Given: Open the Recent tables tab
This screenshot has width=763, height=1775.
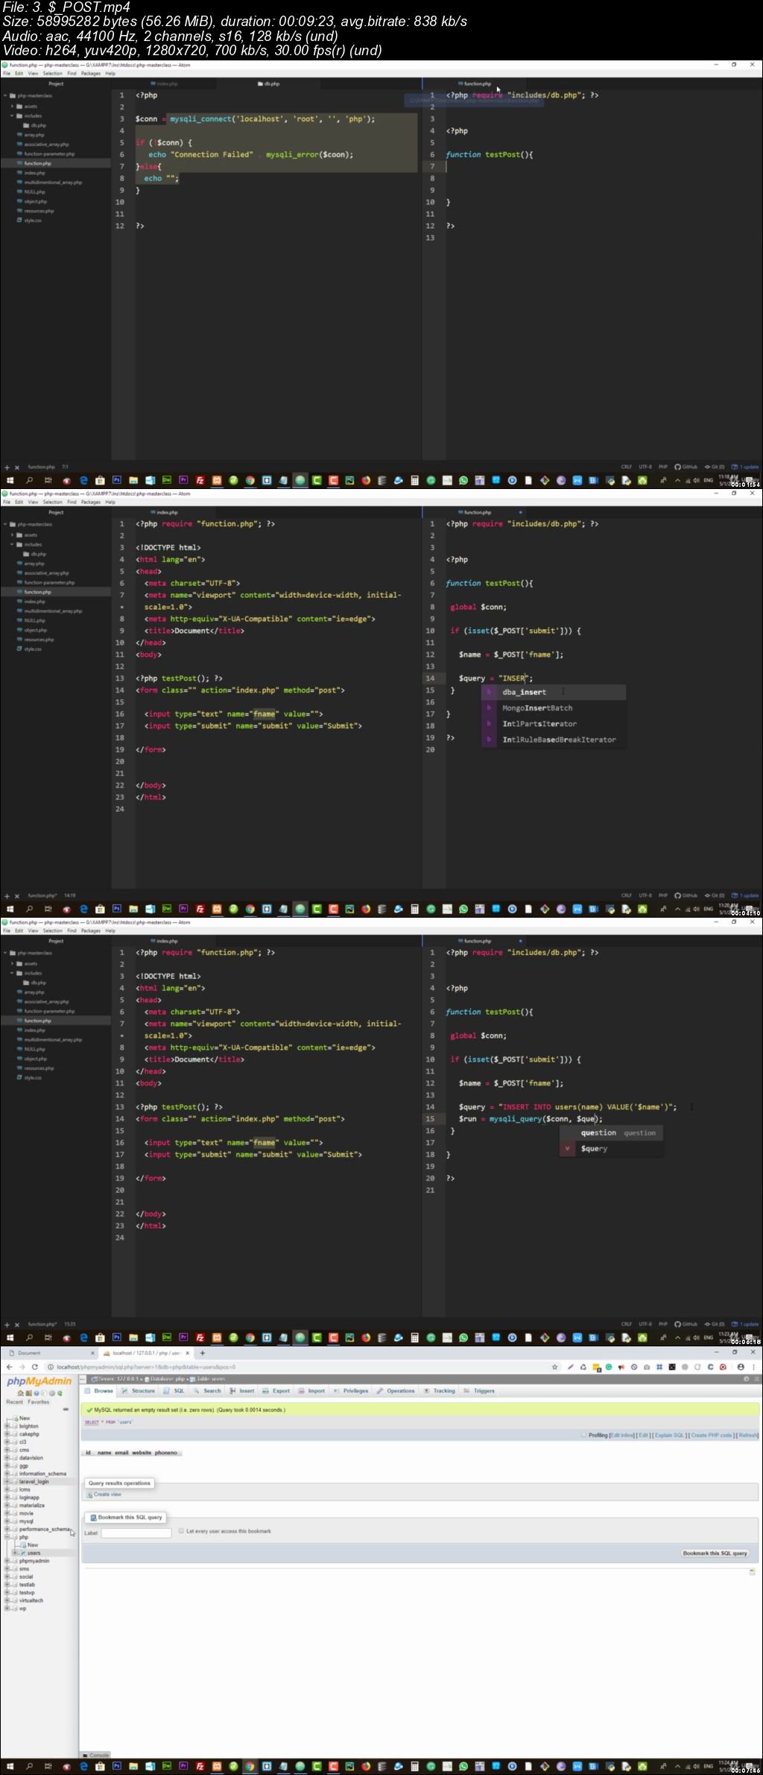Looking at the screenshot, I should click(15, 1402).
